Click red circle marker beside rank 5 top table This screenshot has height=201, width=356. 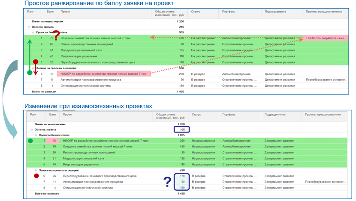coord(36,62)
